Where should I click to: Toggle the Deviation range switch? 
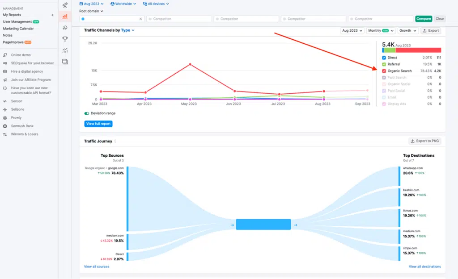pos(87,113)
